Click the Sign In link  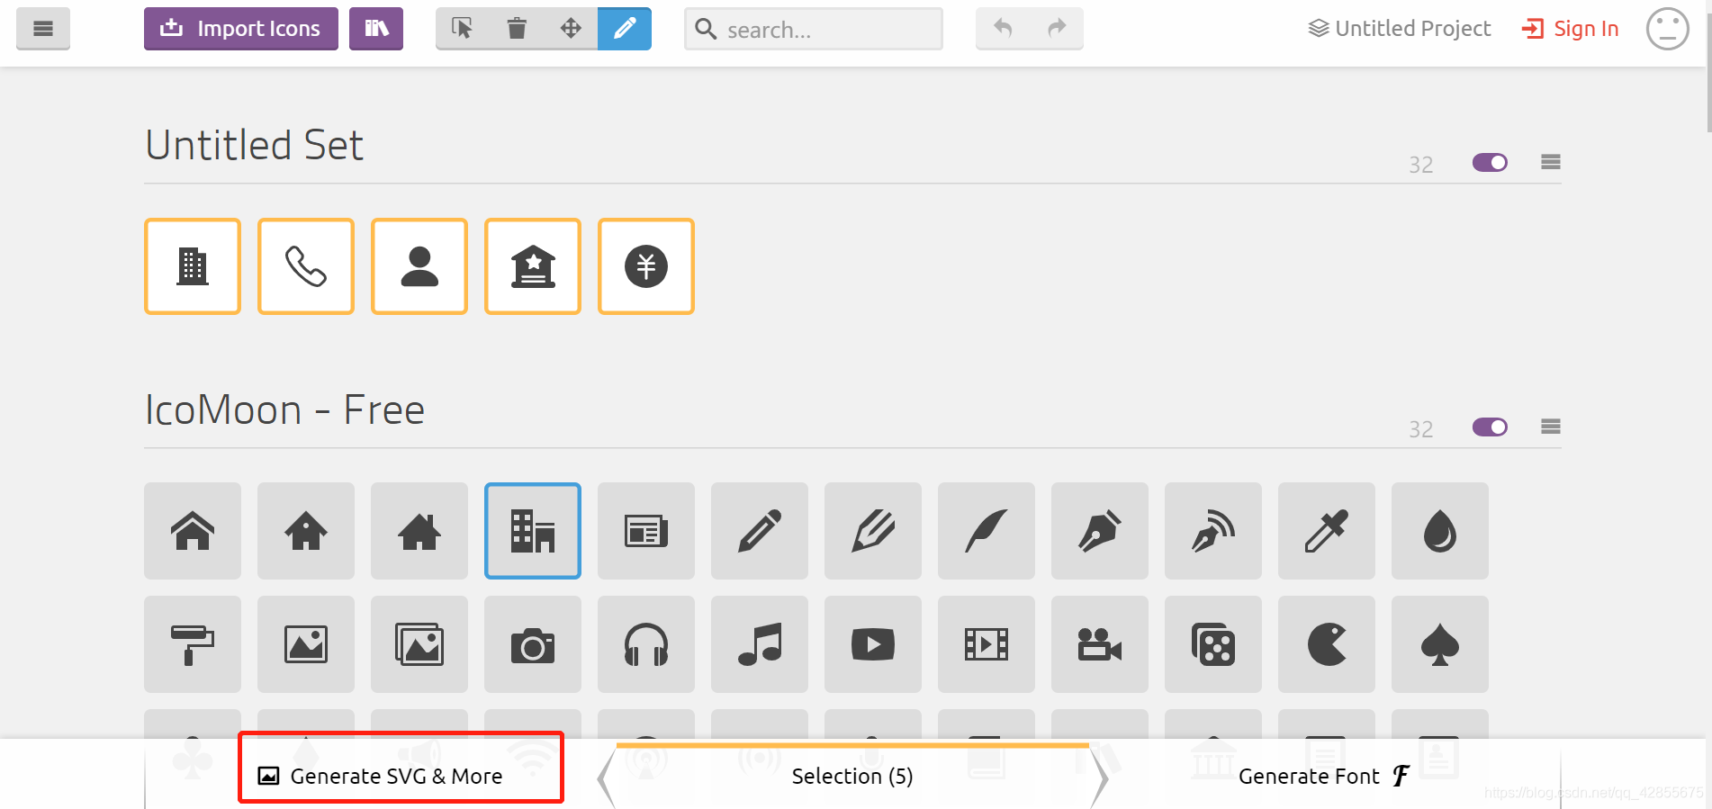coord(1570,29)
